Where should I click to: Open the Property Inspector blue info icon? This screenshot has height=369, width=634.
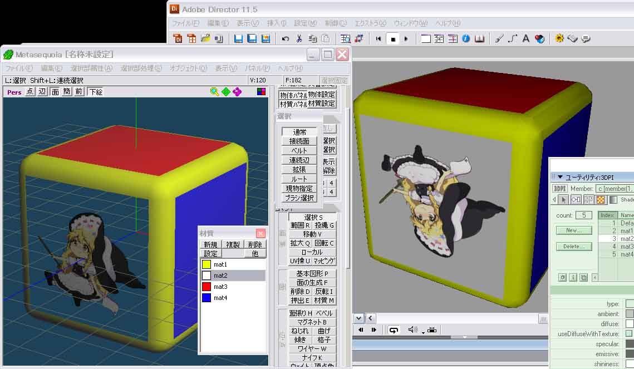pos(466,39)
